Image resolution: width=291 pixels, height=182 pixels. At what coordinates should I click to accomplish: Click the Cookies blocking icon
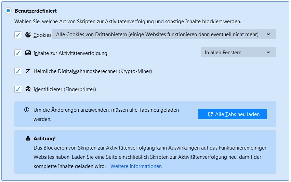tap(28, 35)
